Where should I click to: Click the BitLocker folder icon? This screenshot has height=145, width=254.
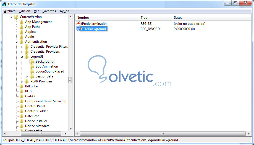point(21,86)
